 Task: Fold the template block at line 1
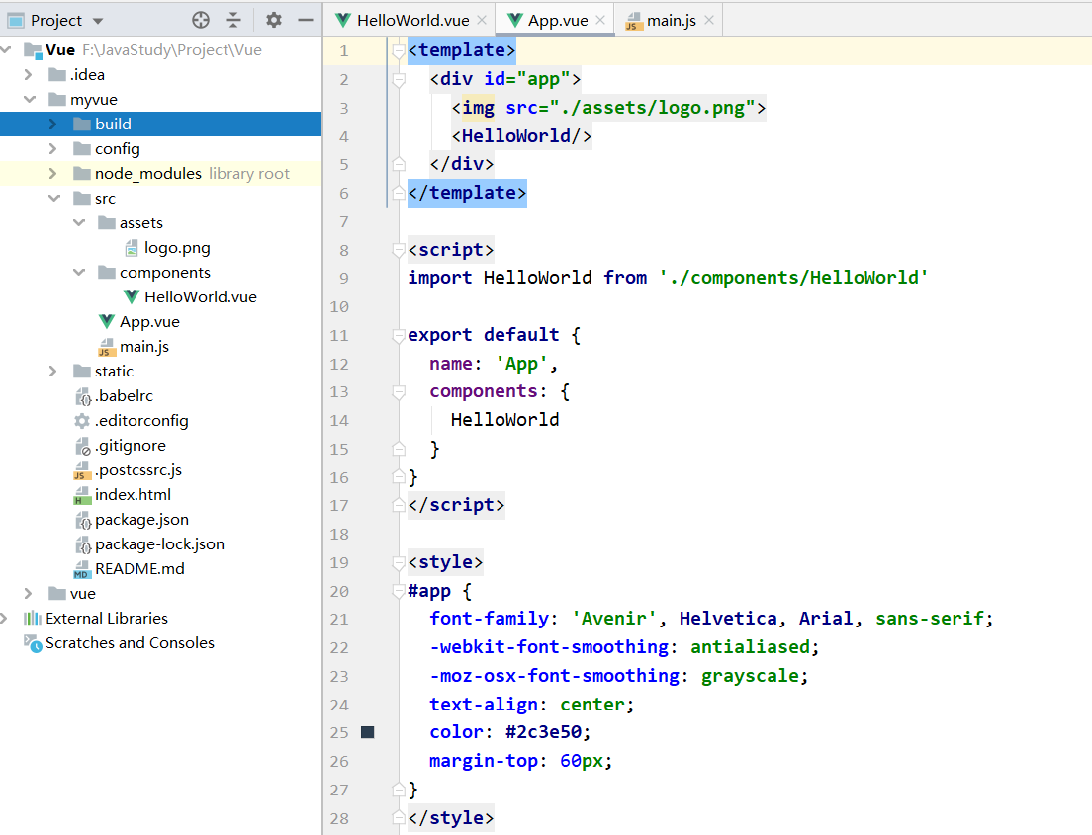point(399,50)
